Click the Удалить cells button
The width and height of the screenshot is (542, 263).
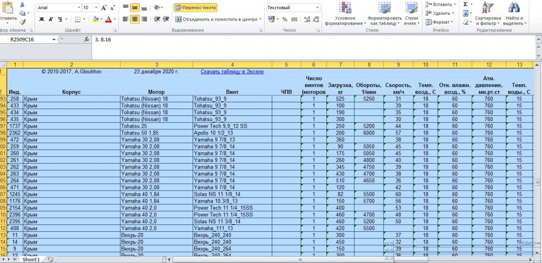coord(439,13)
